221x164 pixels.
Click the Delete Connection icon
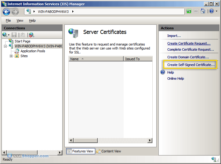(31, 35)
